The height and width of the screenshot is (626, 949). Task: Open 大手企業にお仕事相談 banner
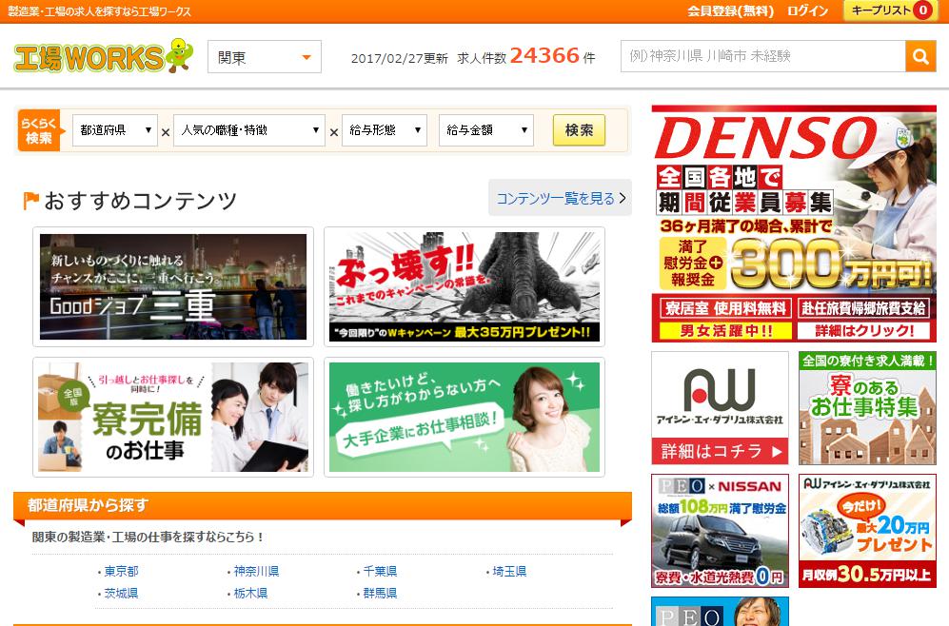465,417
